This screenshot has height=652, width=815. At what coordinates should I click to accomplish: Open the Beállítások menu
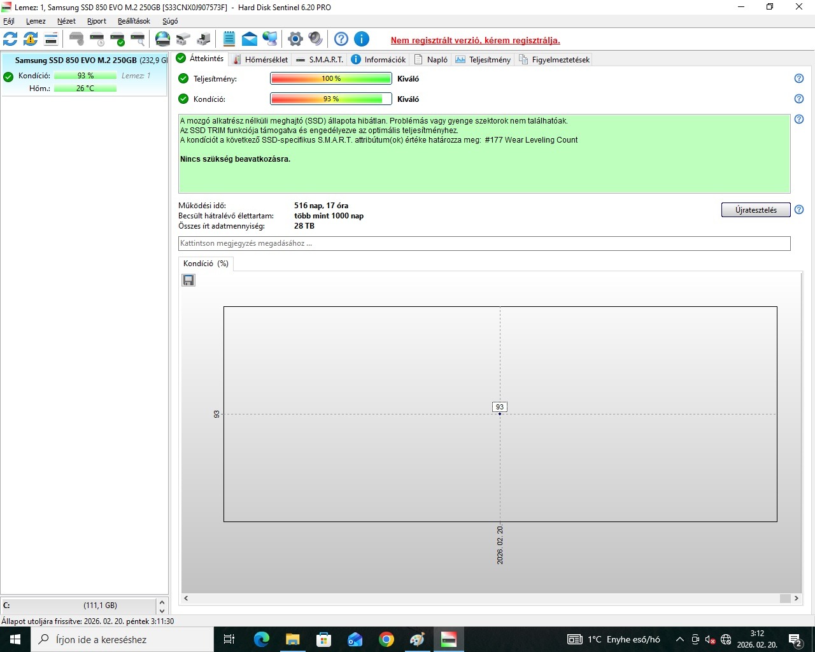[134, 21]
